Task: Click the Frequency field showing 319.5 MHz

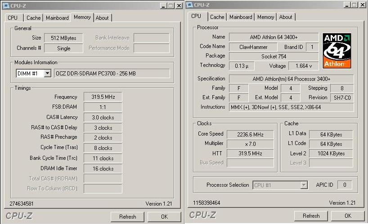Action: [x=103, y=97]
